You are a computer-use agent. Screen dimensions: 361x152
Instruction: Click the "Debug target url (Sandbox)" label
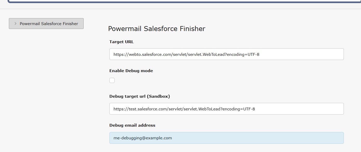[140, 96]
